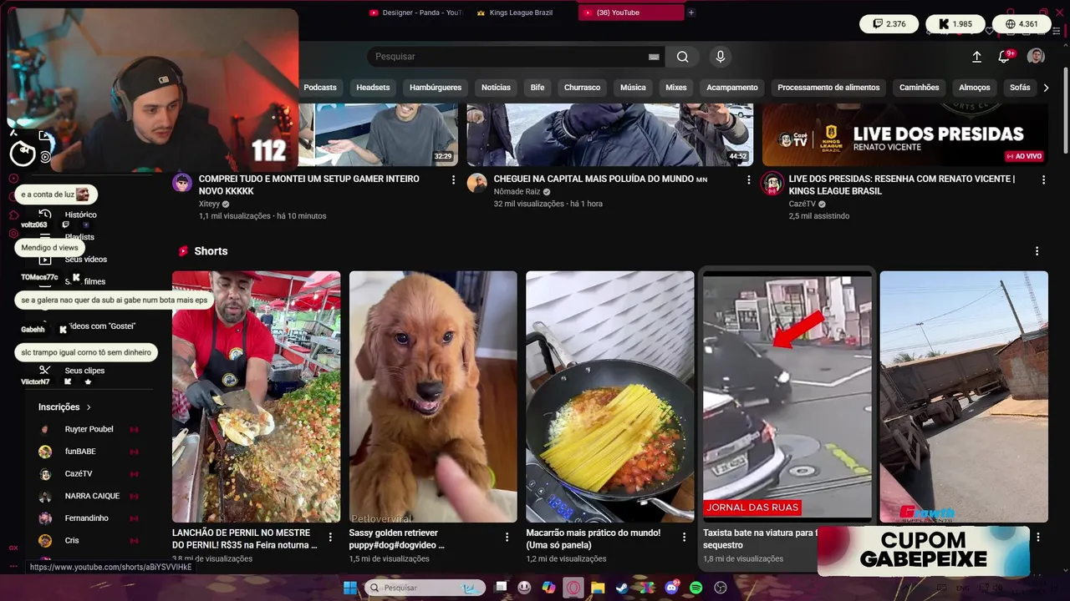Open options for Sassy golden retriever short
This screenshot has height=601, width=1070.
507,538
